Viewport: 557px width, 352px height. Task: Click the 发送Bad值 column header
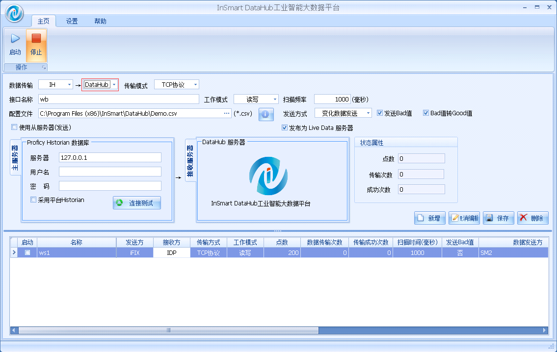[x=460, y=242]
